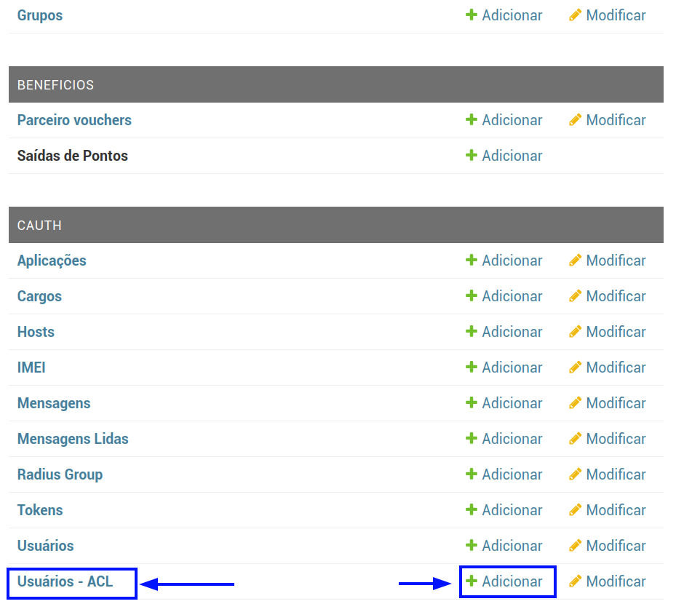Image resolution: width=700 pixels, height=604 pixels.
Task: Open the Usuários model list
Action: click(x=45, y=546)
